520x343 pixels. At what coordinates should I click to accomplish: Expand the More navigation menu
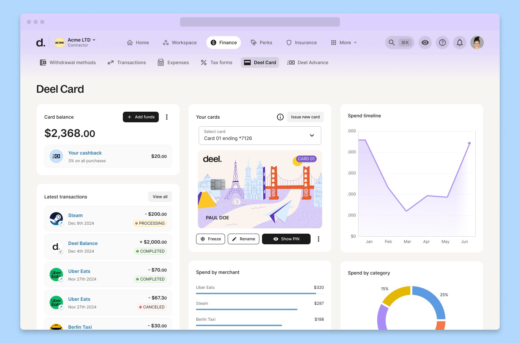(344, 43)
